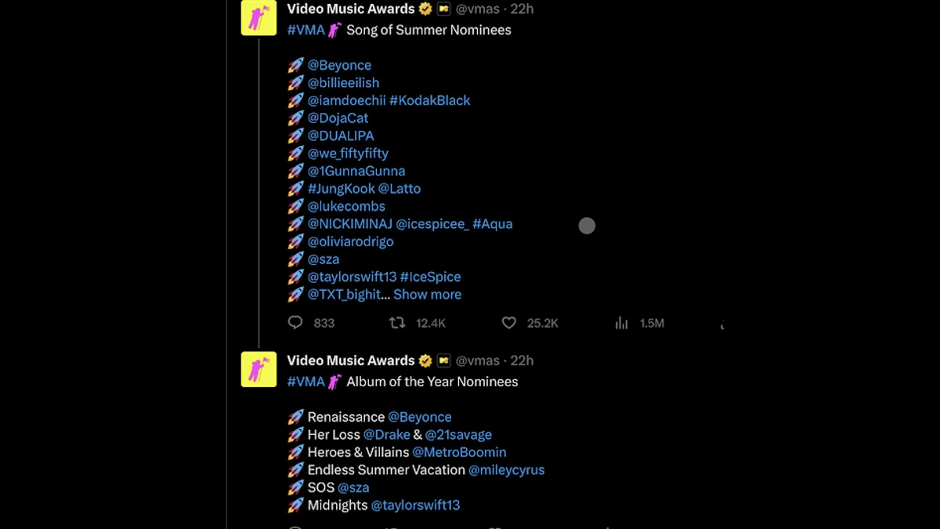Image resolution: width=940 pixels, height=529 pixels.
Task: Repost the Song of Summer Nominees tweet
Action: 398,323
